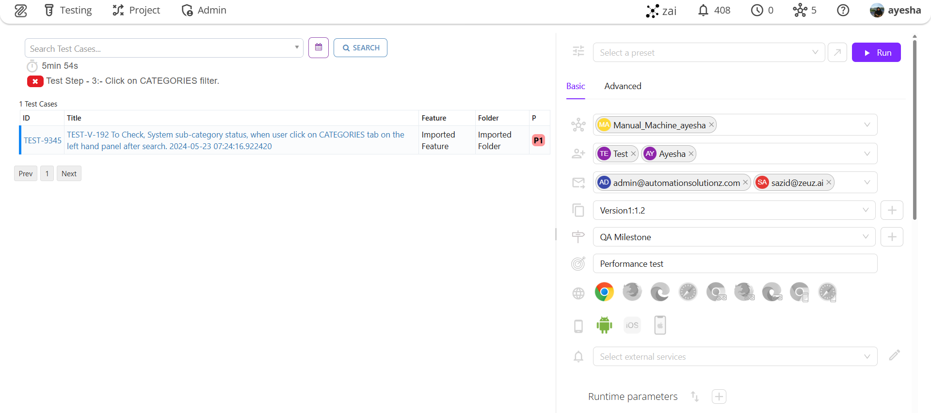
Task: Open test case TEST-9345 link
Action: coord(43,140)
